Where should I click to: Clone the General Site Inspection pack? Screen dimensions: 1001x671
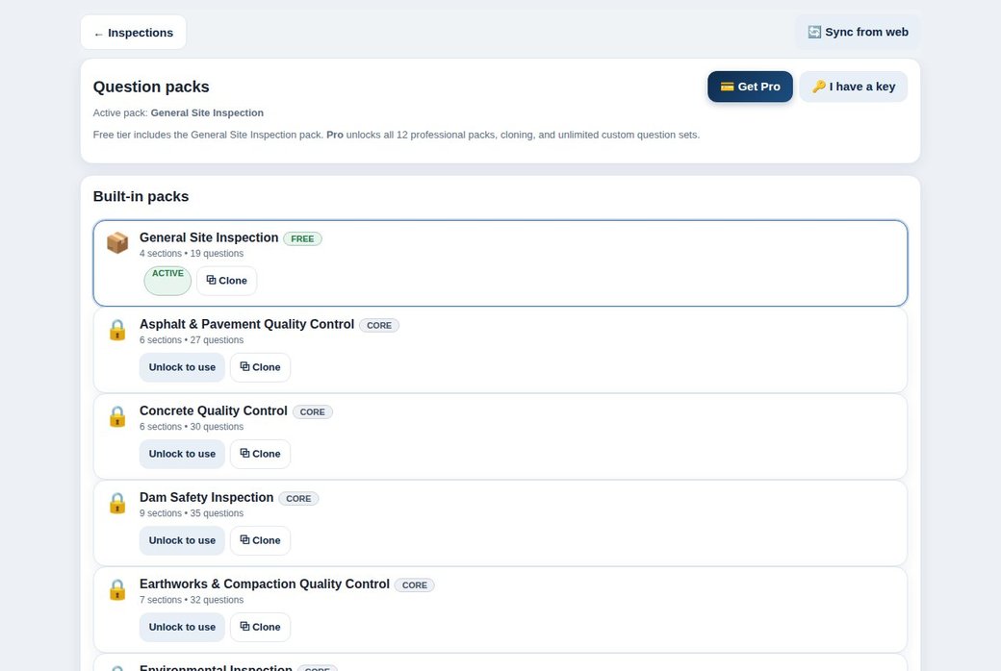click(226, 281)
